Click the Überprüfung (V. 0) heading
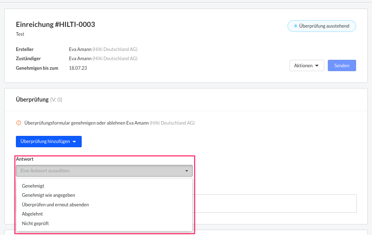The image size is (372, 235). pos(39,99)
